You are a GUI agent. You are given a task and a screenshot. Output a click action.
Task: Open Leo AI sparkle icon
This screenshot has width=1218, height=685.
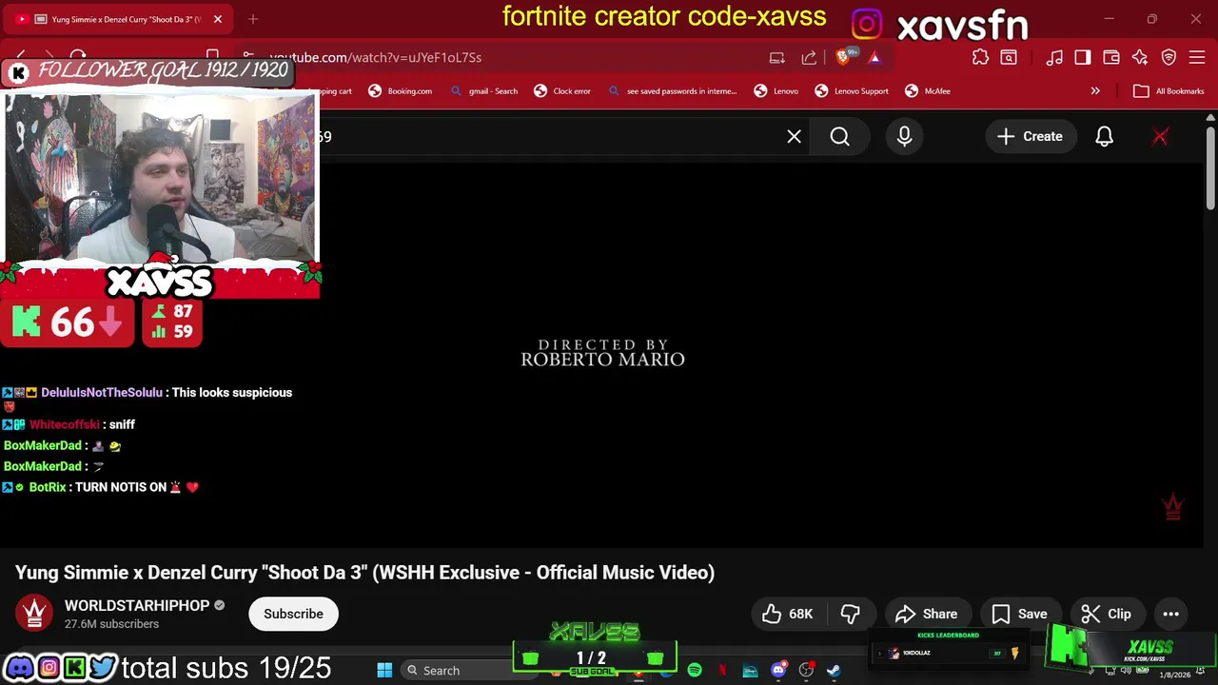pos(1140,57)
